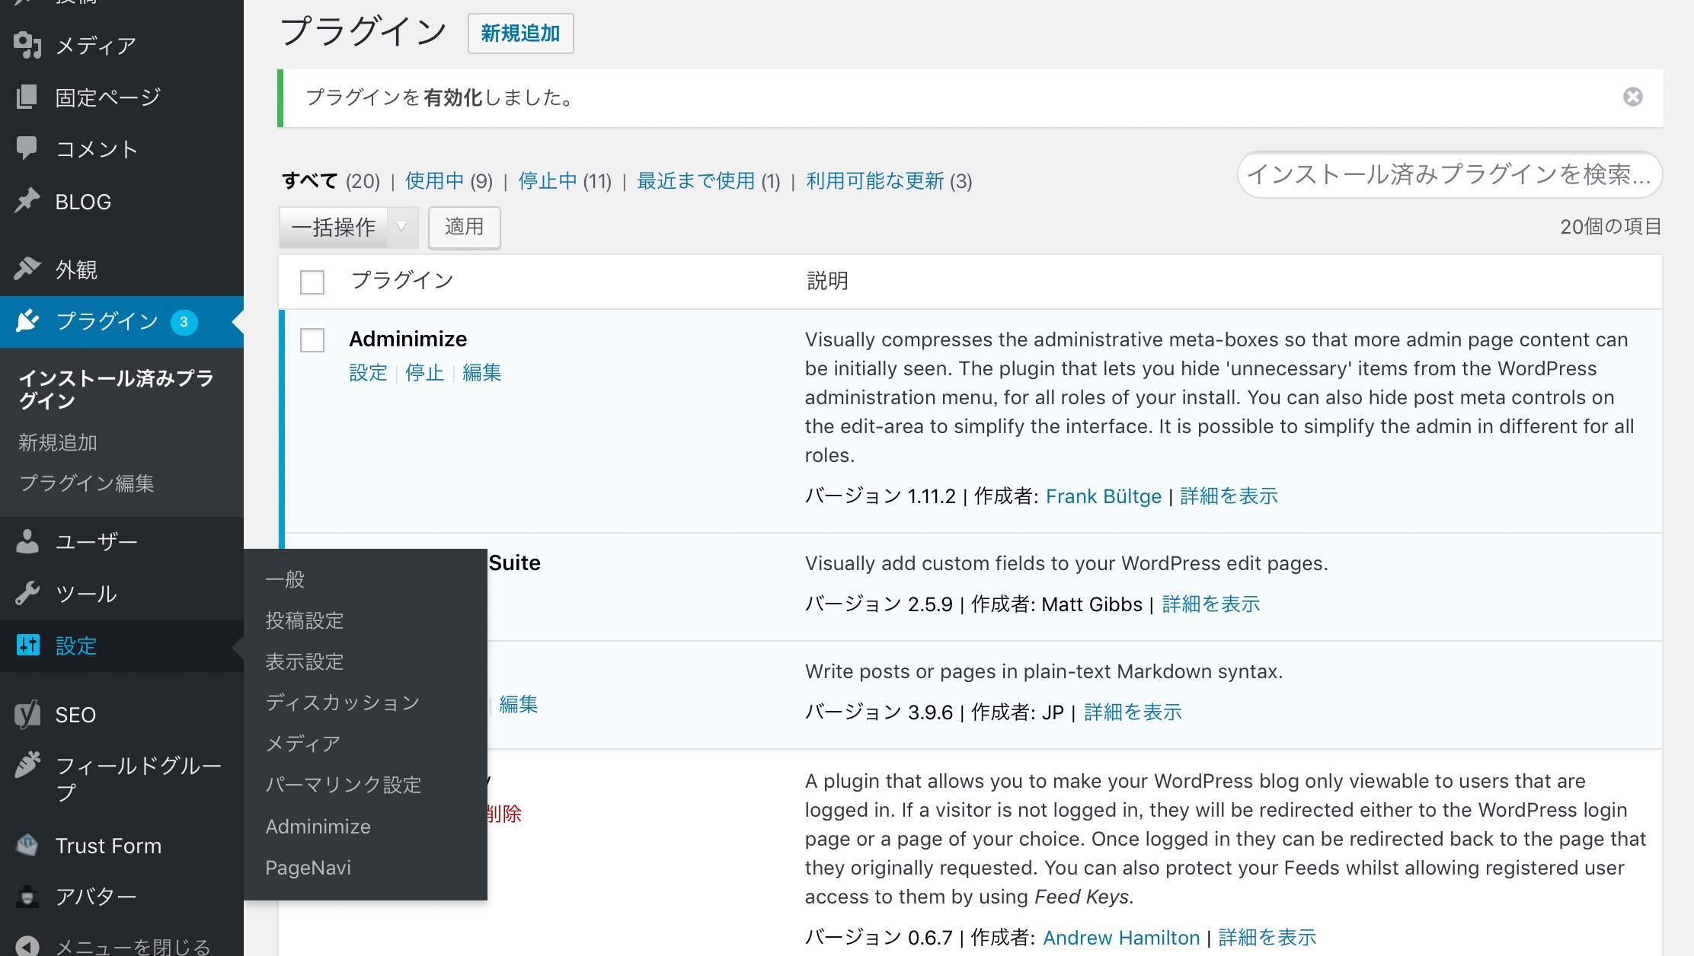The image size is (1694, 956).
Task: Click the update count badge 3
Action: 184,322
